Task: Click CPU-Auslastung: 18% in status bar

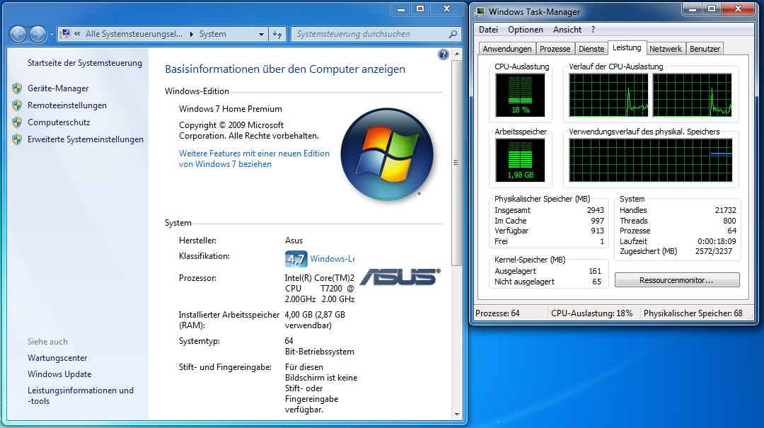Action: pos(591,313)
